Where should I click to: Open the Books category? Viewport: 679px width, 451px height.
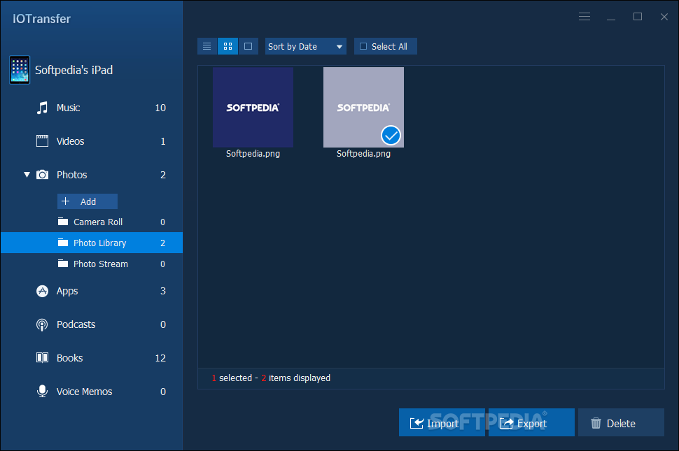[92, 357]
